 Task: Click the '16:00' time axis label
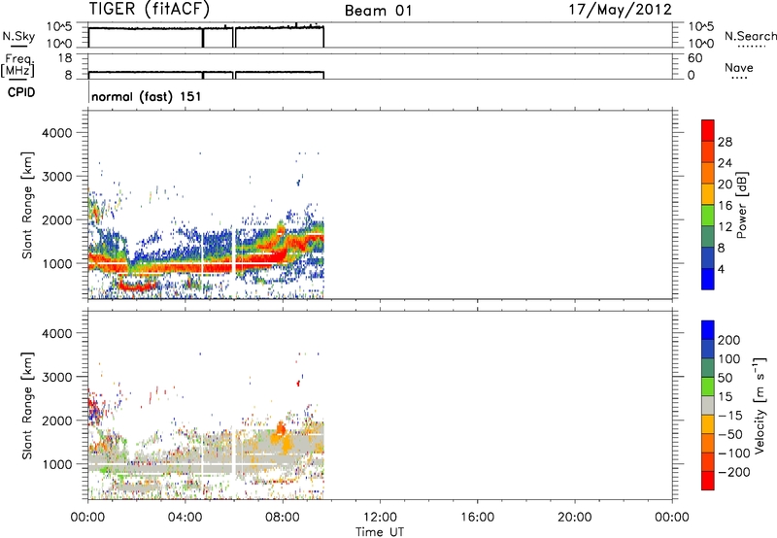coord(477,518)
